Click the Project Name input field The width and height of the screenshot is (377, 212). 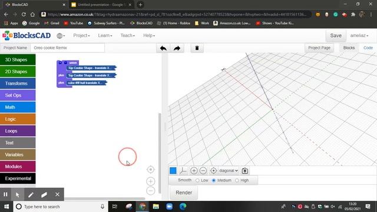[68, 48]
